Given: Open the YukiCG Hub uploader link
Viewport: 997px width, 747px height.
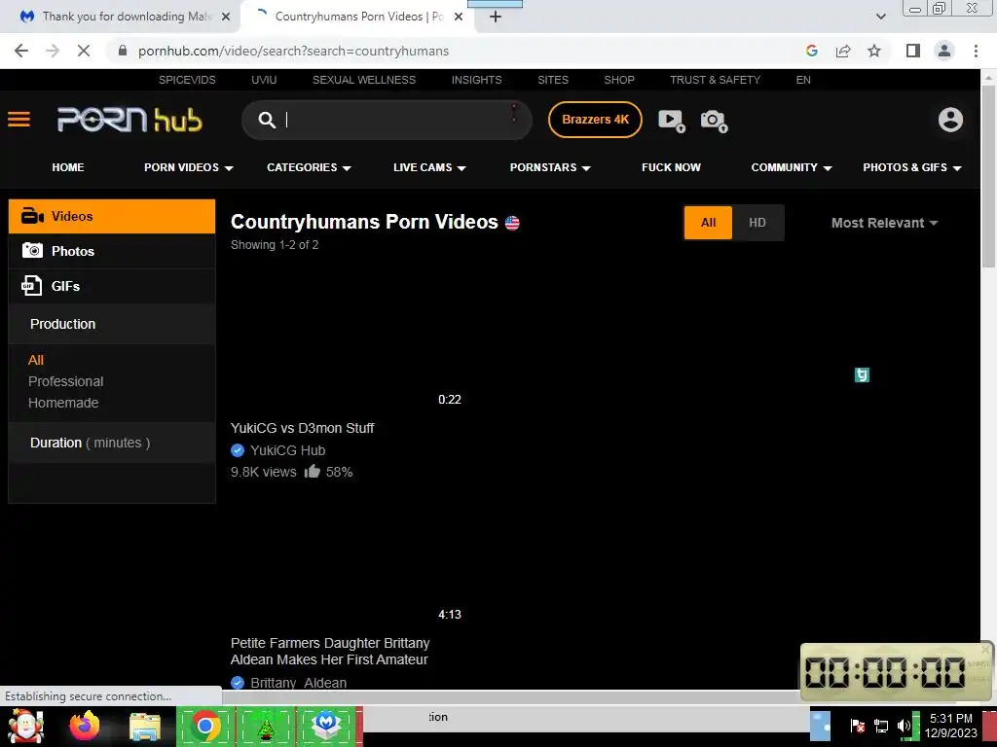Looking at the screenshot, I should tap(287, 450).
